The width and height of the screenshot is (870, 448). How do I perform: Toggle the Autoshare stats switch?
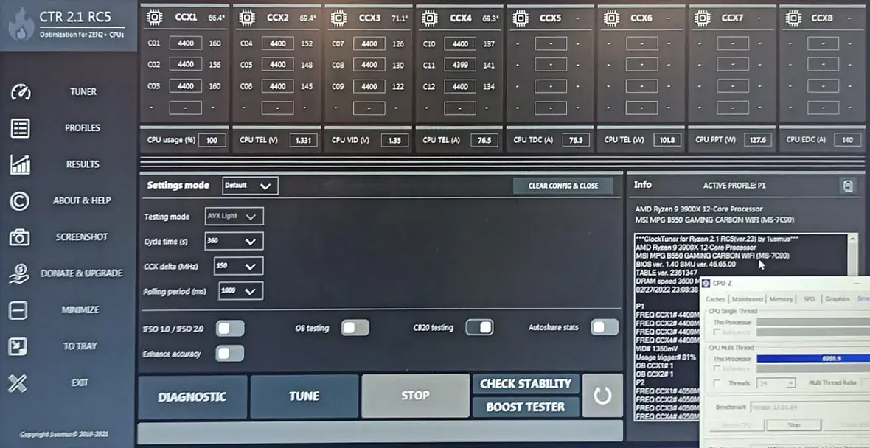605,327
